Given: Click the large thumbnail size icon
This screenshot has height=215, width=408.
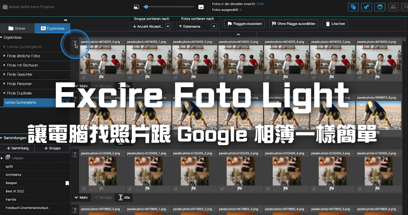Looking at the screenshot, I should 201,7.
